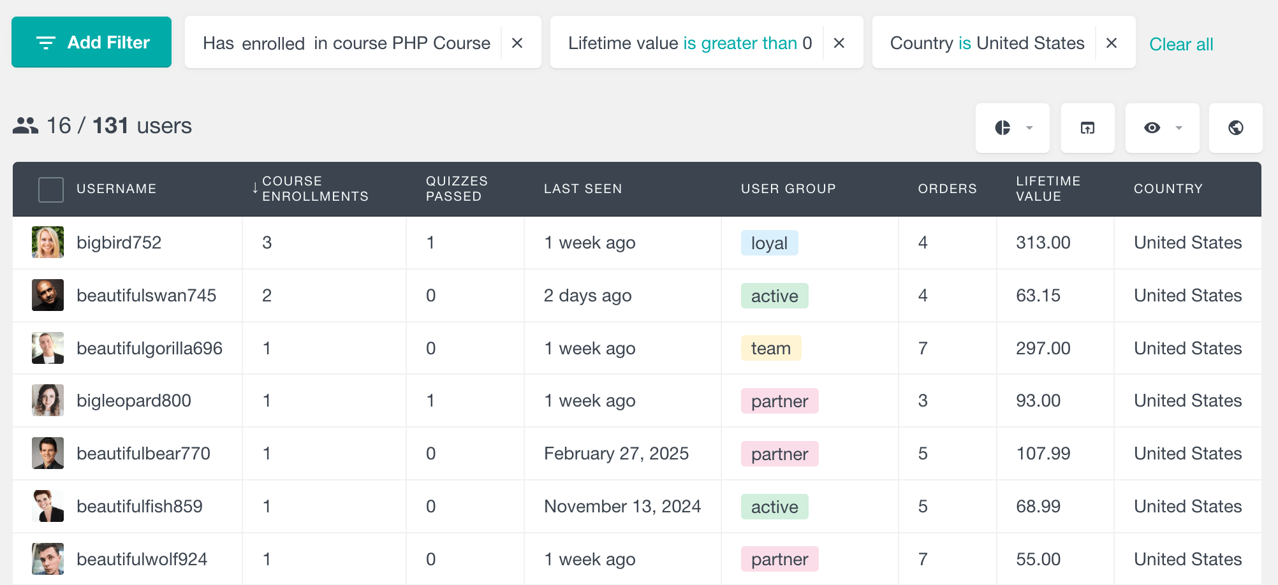Click the export table icon button
Image resolution: width=1278 pixels, height=585 pixels.
(1087, 128)
